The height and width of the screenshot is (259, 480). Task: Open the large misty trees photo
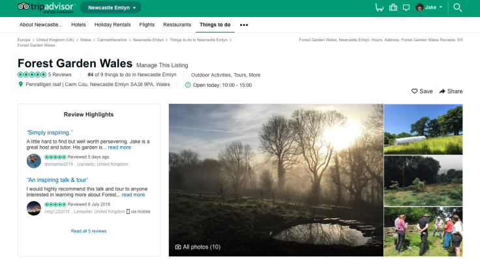[x=276, y=180]
